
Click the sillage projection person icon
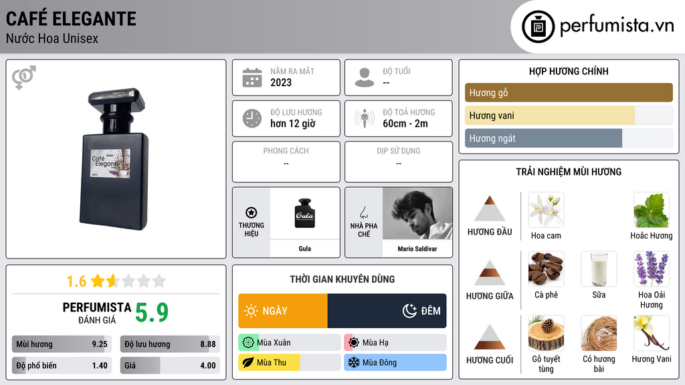point(365,118)
